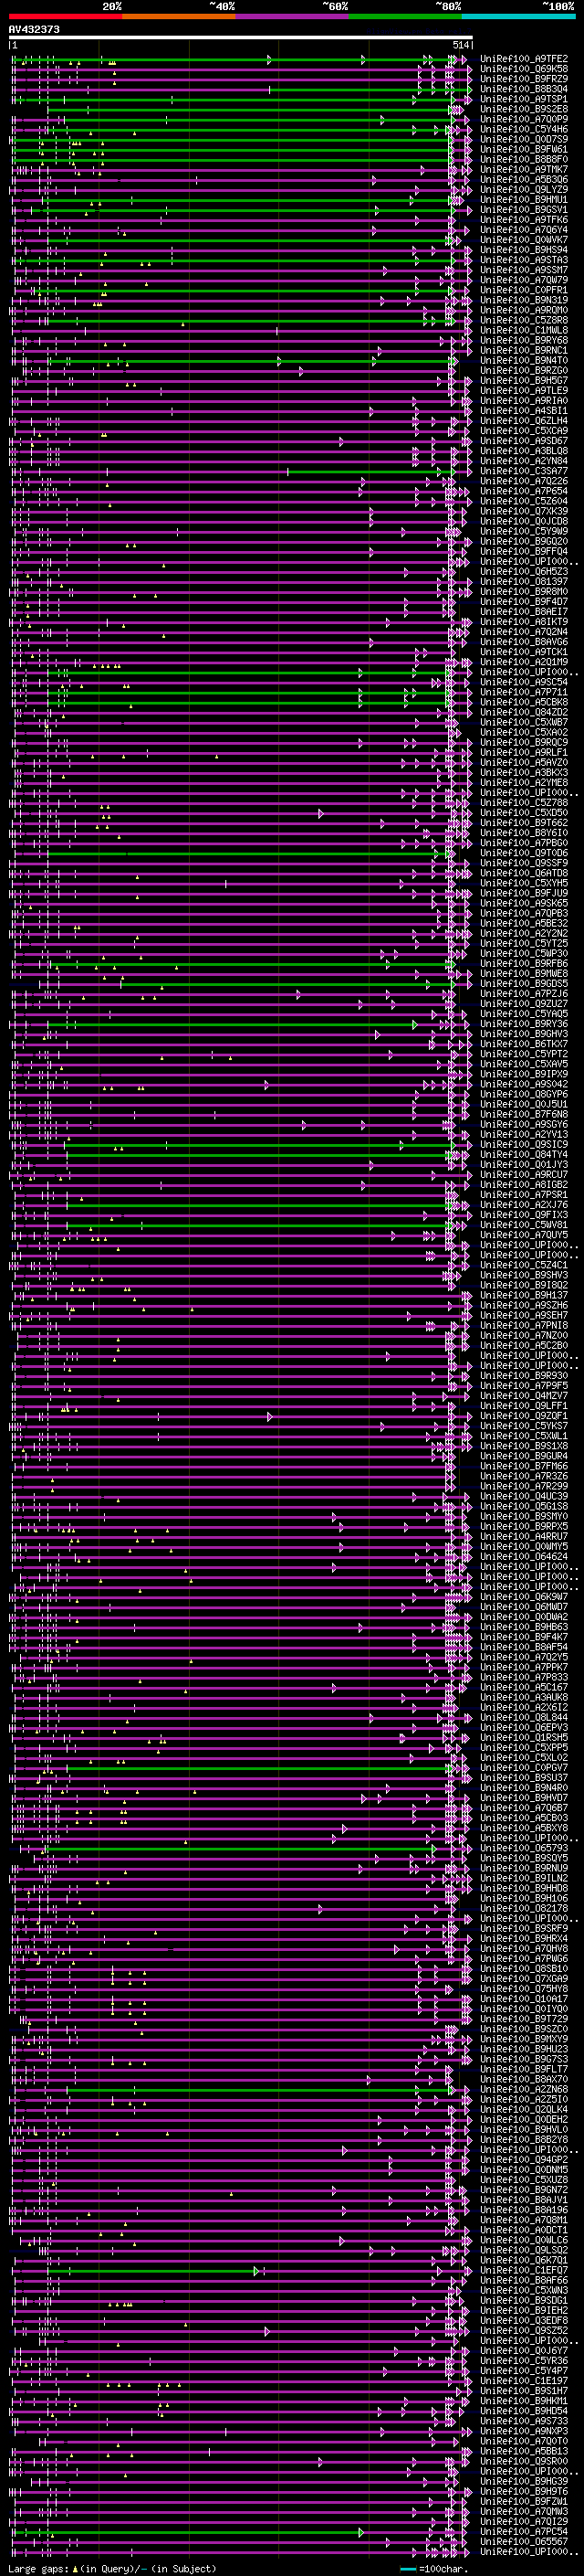The width and height of the screenshot is (584, 2576).
Task: Select label UniRef100_Q9SIC9
Action: coord(524,1144)
